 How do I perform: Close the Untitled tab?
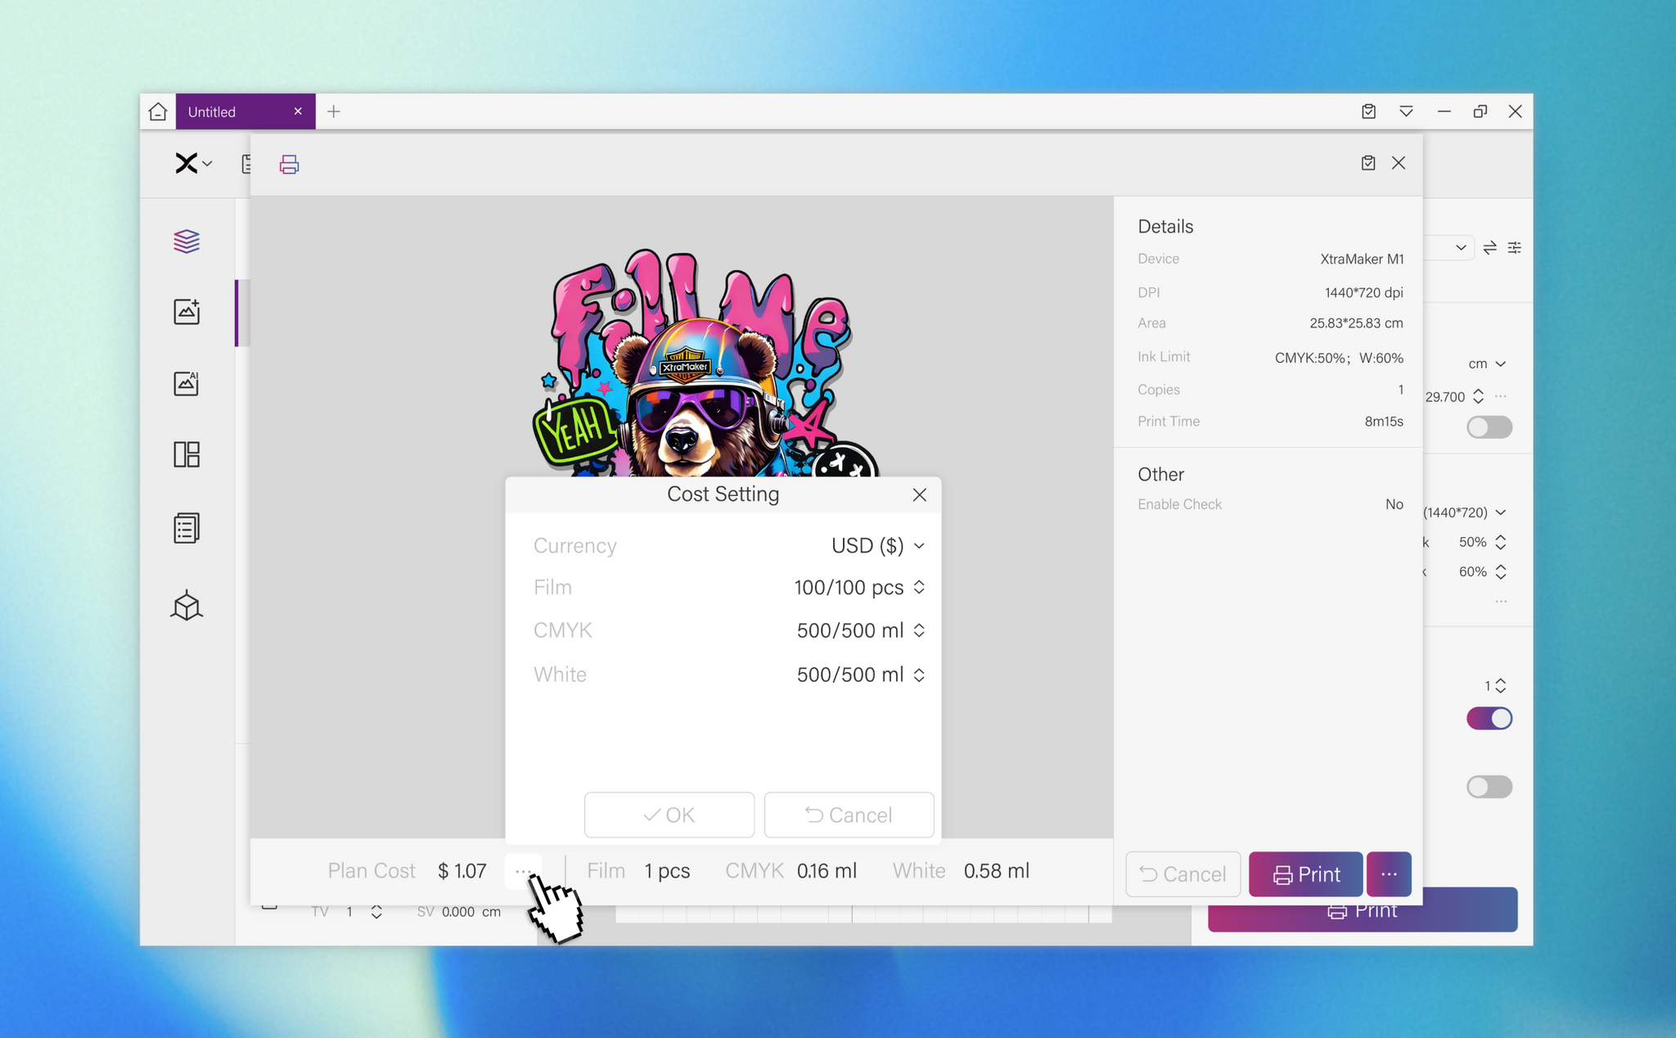298,111
